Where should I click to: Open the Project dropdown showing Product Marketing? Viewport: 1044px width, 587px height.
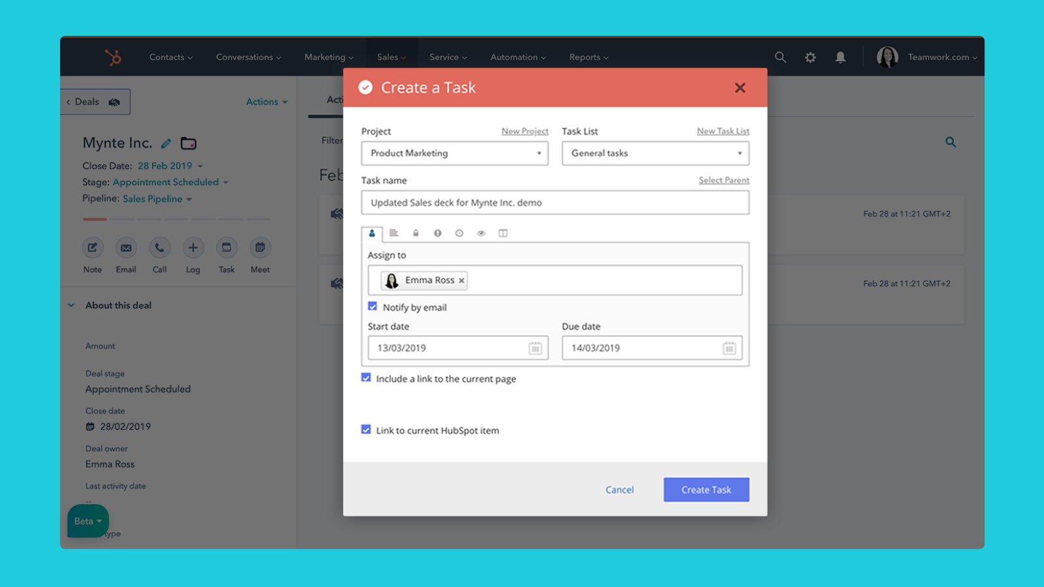(454, 153)
